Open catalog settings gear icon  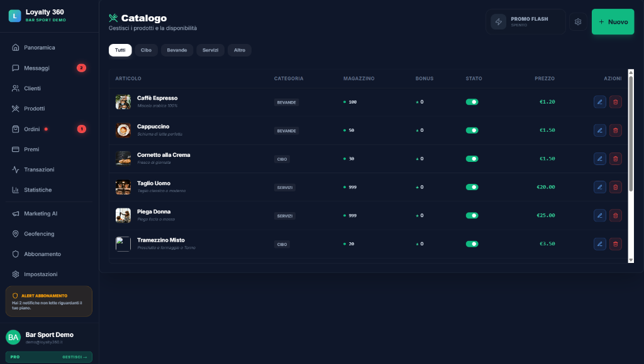pyautogui.click(x=578, y=22)
